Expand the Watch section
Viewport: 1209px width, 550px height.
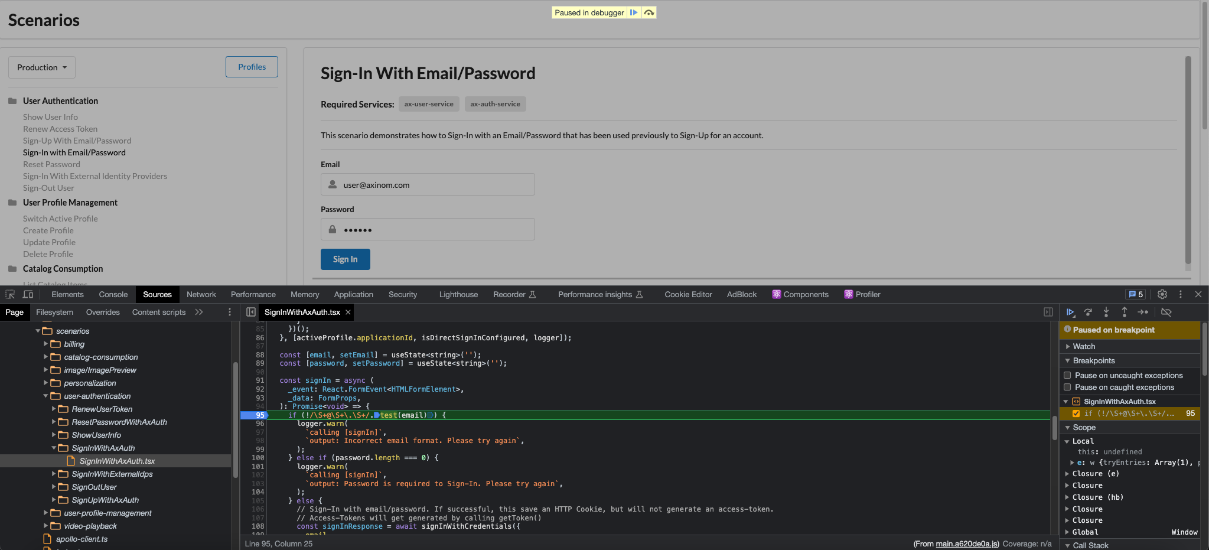tap(1068, 346)
